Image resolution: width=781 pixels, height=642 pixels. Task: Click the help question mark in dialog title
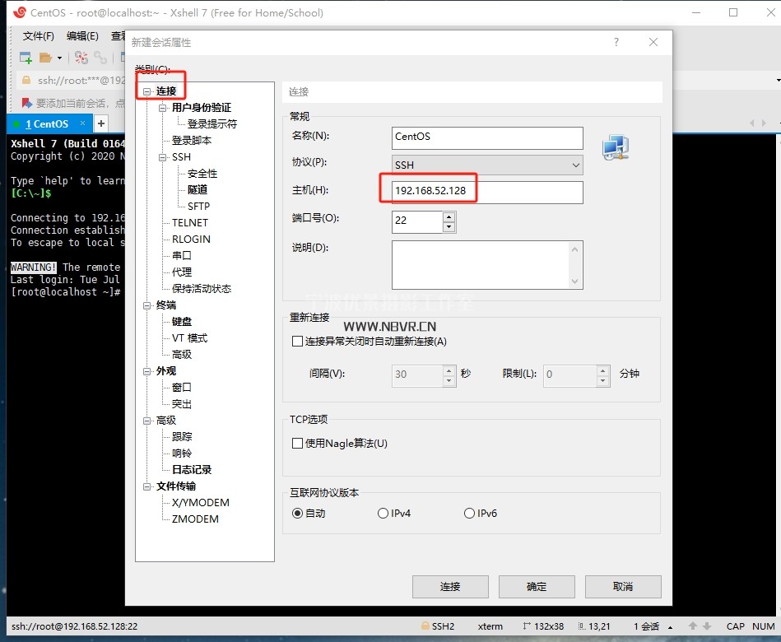point(616,42)
